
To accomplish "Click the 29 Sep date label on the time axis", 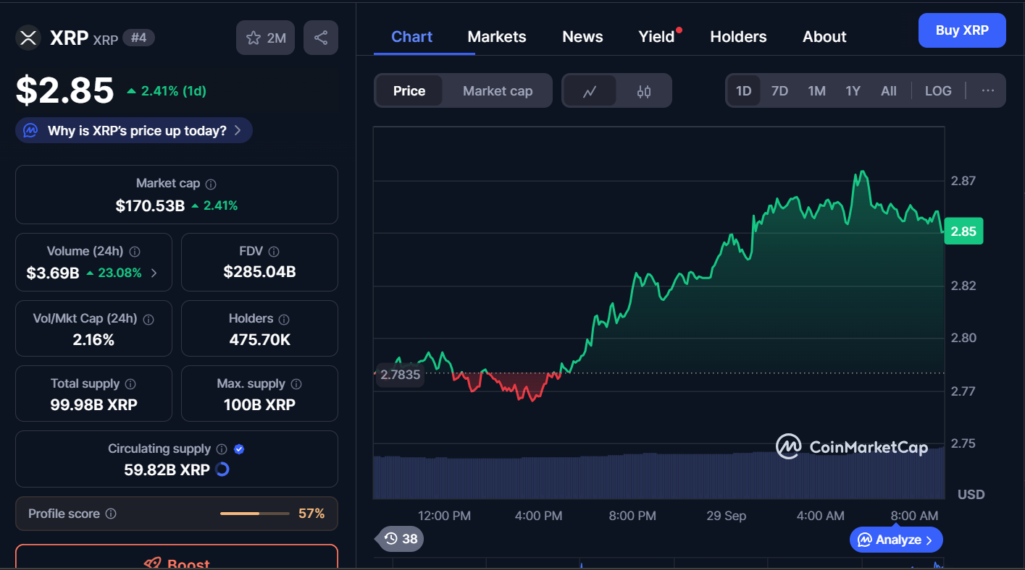I will [726, 516].
